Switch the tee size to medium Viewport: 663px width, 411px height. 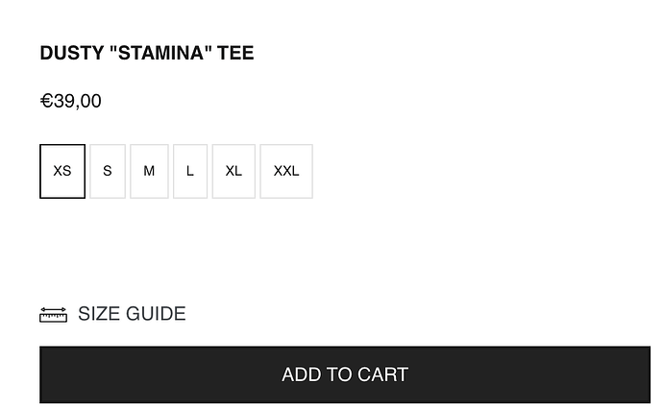click(x=149, y=171)
